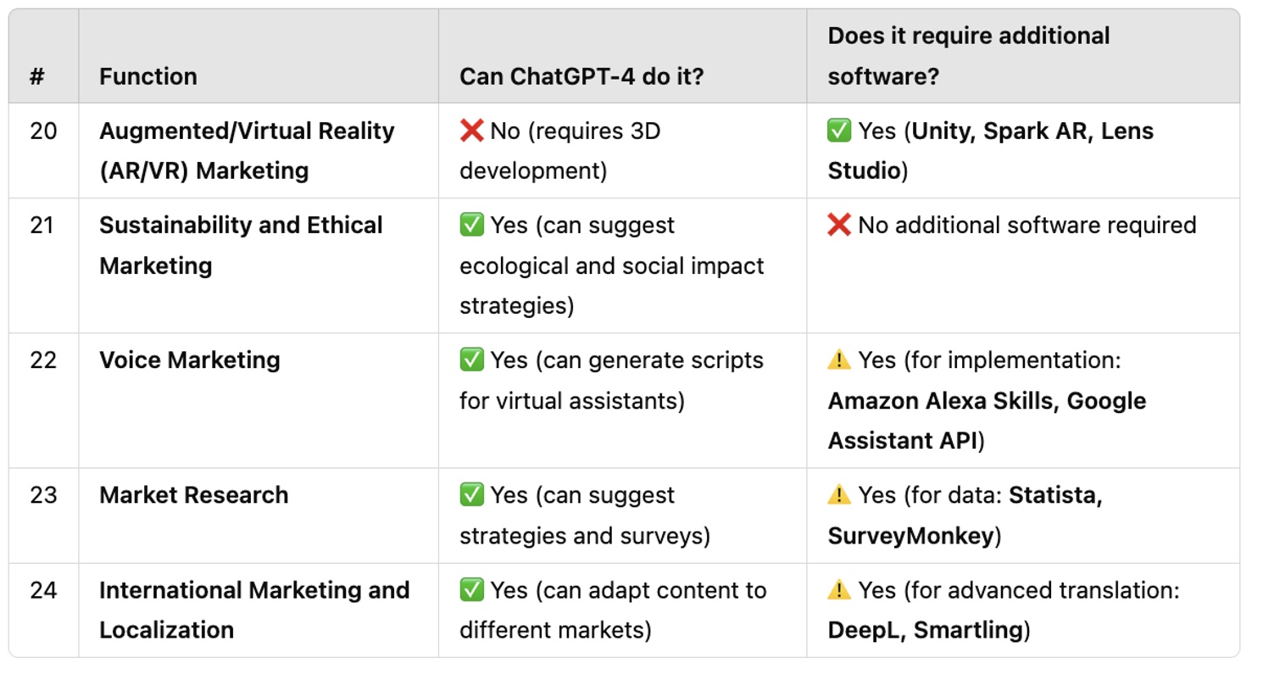Click green checkmark in Market Research row
The width and height of the screenshot is (1263, 675).
point(471,495)
